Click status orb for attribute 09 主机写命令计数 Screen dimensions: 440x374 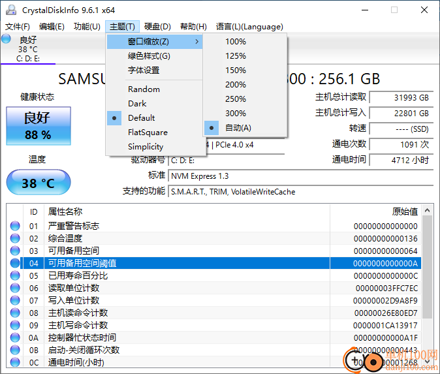pyautogui.click(x=15, y=325)
